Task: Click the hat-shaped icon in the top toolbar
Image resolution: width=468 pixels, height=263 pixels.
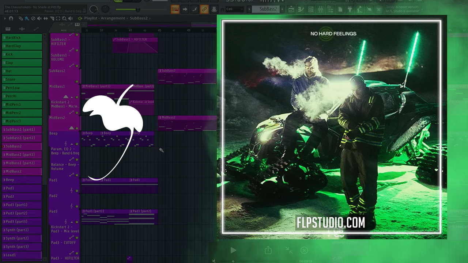Action: [214, 9]
